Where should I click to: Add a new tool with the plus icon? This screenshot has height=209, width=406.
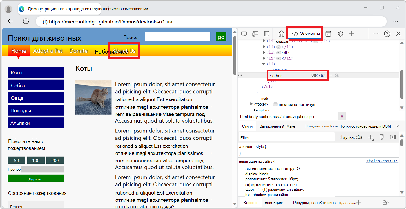352,34
